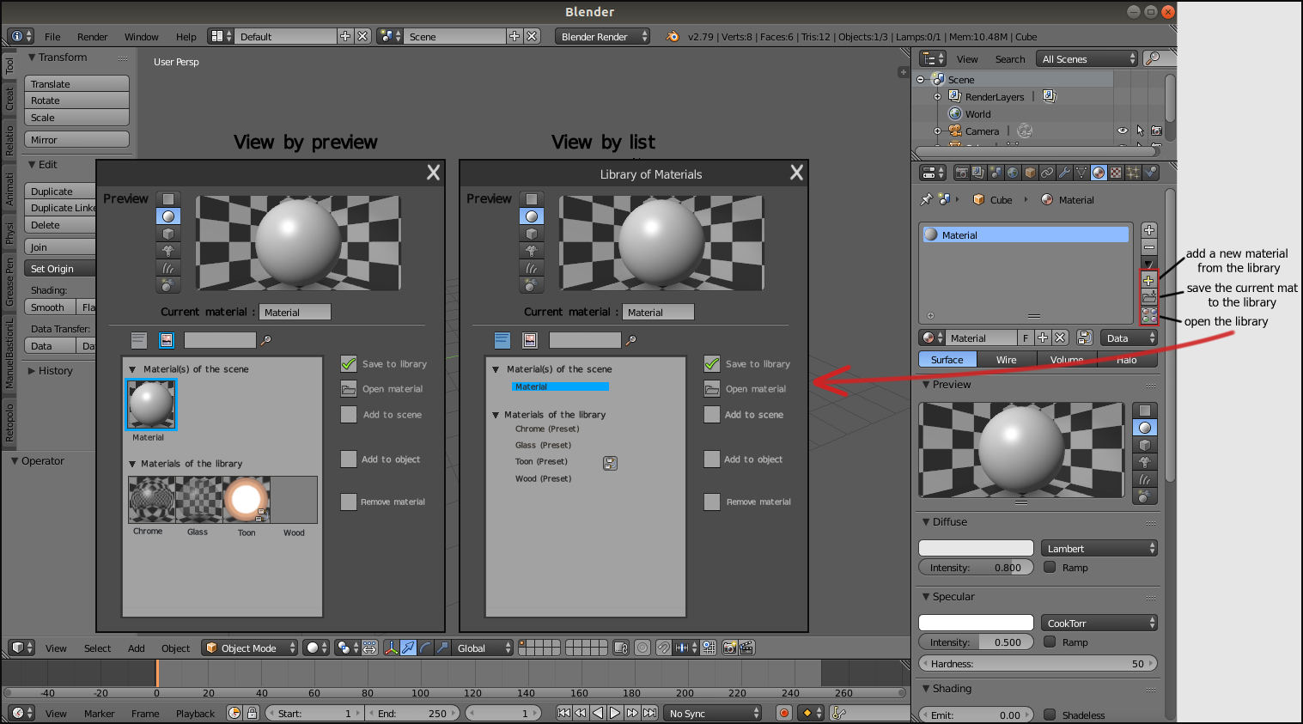Click the search magnifier icon in the right library dialog

tap(630, 341)
